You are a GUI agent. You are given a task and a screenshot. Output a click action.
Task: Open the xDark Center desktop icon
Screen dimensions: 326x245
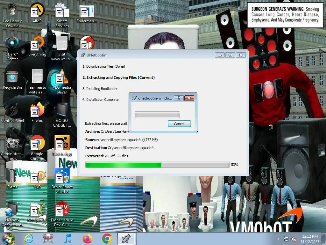[x=12, y=49]
